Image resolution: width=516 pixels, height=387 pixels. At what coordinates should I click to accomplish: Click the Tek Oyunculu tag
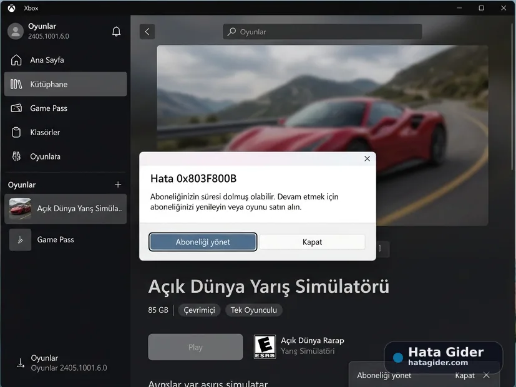254,310
